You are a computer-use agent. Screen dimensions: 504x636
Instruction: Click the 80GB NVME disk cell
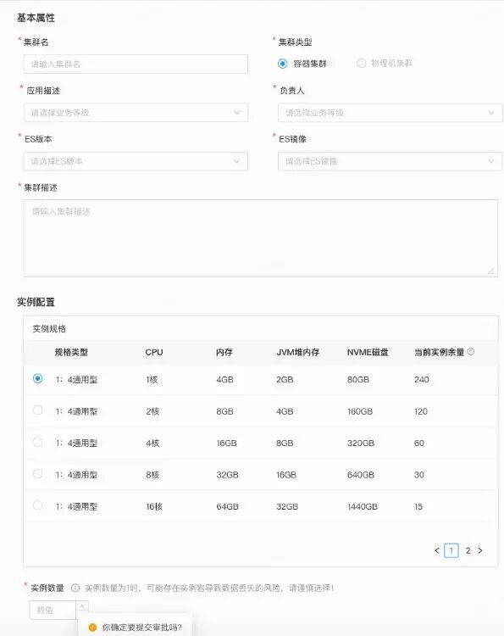pos(358,380)
